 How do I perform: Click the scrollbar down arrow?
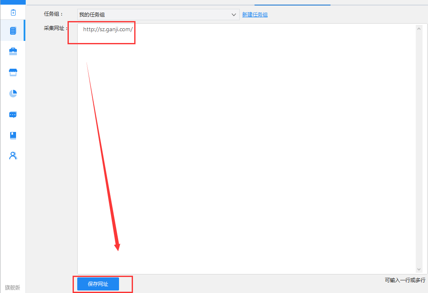click(x=419, y=269)
